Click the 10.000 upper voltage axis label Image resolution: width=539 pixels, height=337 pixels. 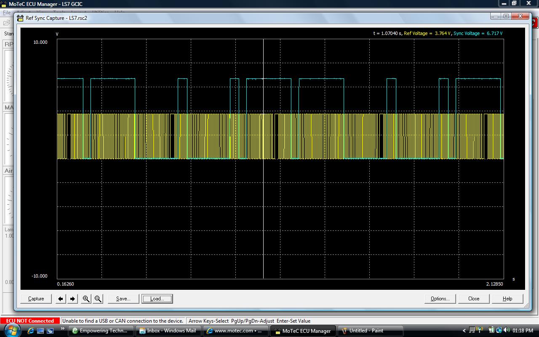40,42
